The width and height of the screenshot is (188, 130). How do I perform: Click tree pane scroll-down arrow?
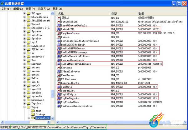[x=53, y=118]
